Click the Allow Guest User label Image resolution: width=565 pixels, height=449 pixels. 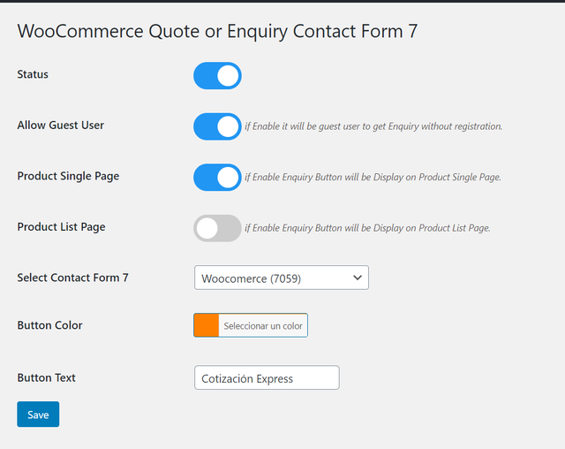tap(61, 126)
